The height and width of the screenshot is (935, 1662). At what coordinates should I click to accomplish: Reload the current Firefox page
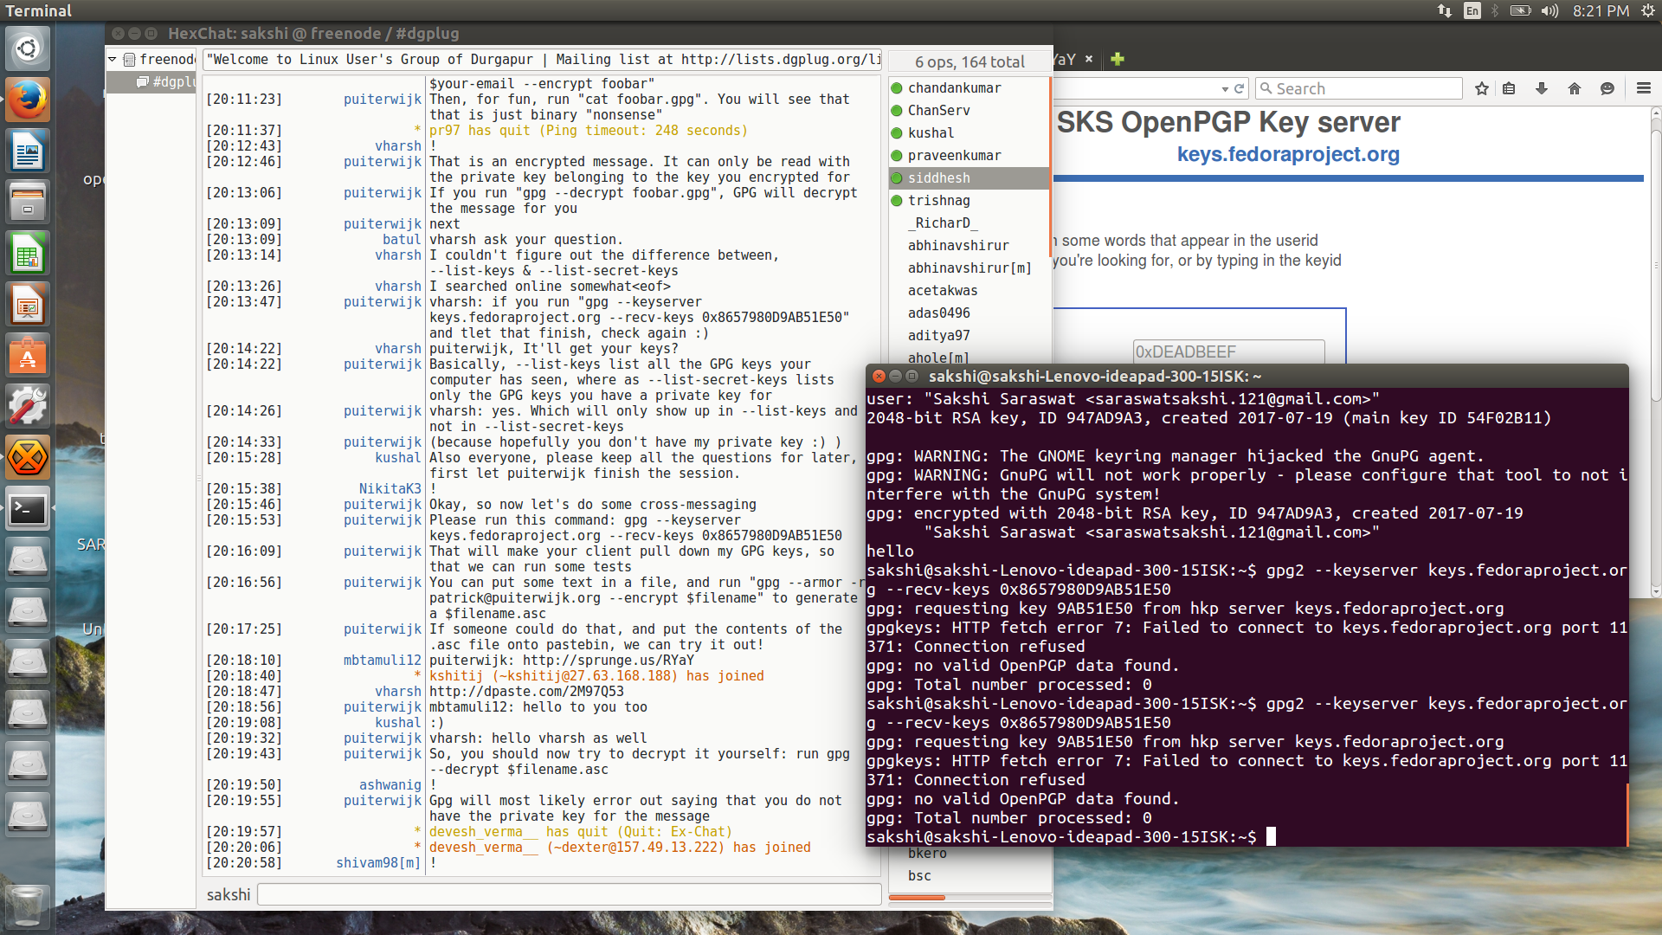tap(1240, 88)
